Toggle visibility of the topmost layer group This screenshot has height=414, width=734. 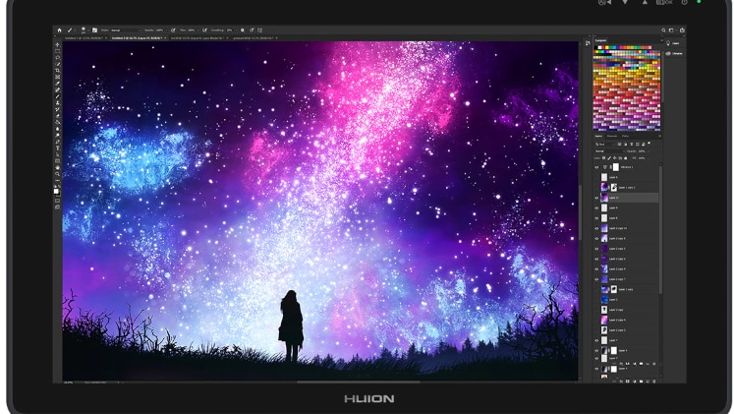click(x=596, y=167)
